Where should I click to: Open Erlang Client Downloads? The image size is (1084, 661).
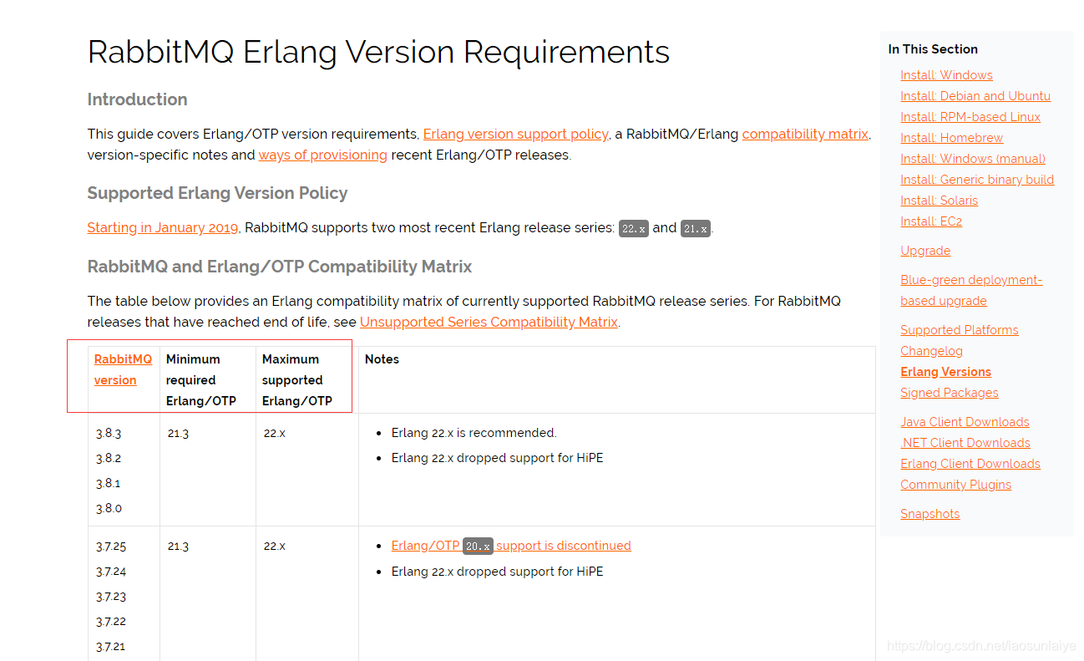970,464
